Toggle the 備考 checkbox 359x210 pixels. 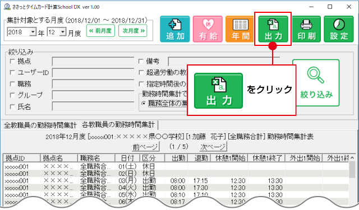141,61
